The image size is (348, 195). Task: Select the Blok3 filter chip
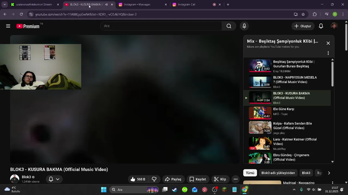coord(306,173)
